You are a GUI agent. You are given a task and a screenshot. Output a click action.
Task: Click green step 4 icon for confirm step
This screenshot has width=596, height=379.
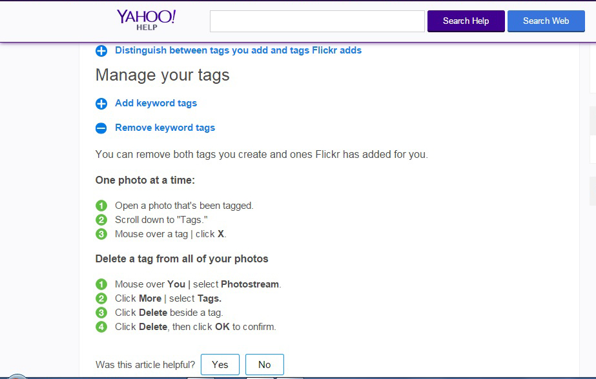101,327
